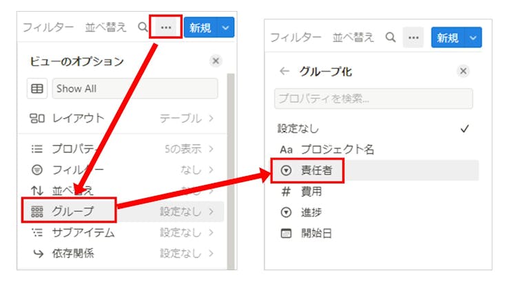529x297 pixels.
Task: Open the サブアイテム menu entry
Action: pos(123,232)
